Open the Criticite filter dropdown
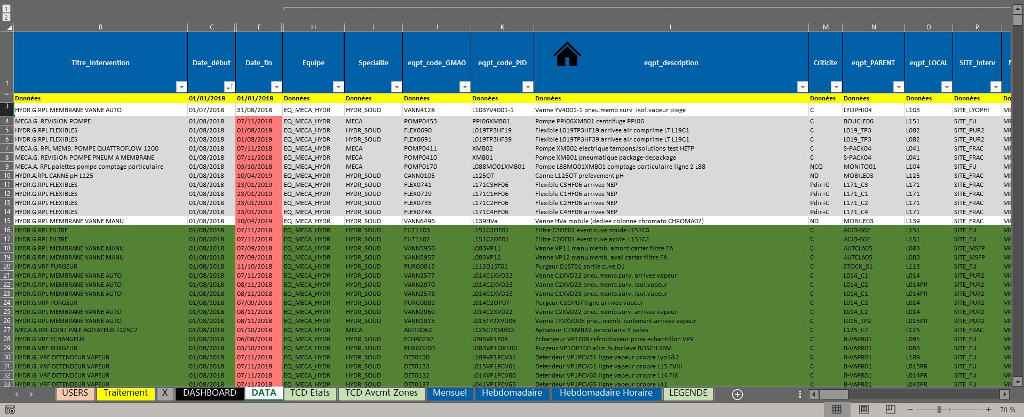This screenshot has width=1024, height=417. coord(836,87)
